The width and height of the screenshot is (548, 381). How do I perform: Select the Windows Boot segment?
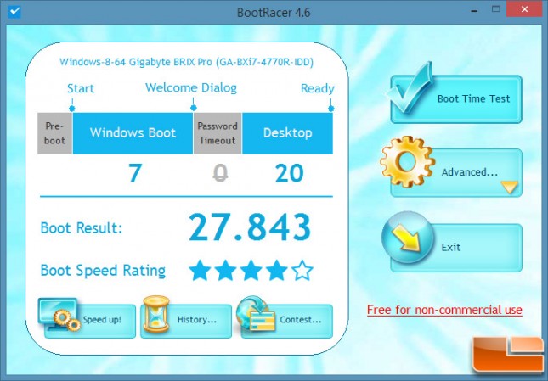click(x=133, y=133)
